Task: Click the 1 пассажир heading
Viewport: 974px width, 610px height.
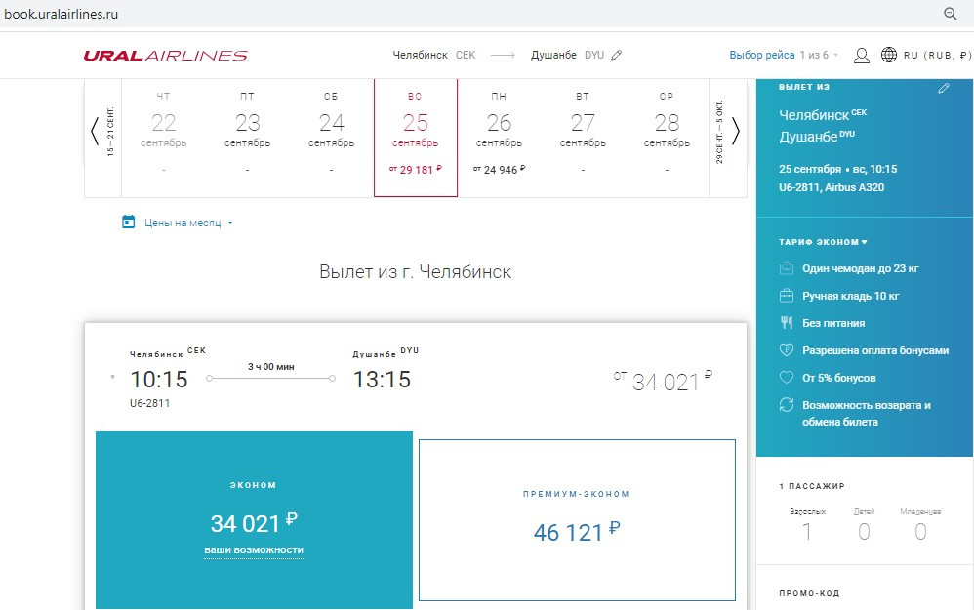Action: click(x=812, y=486)
